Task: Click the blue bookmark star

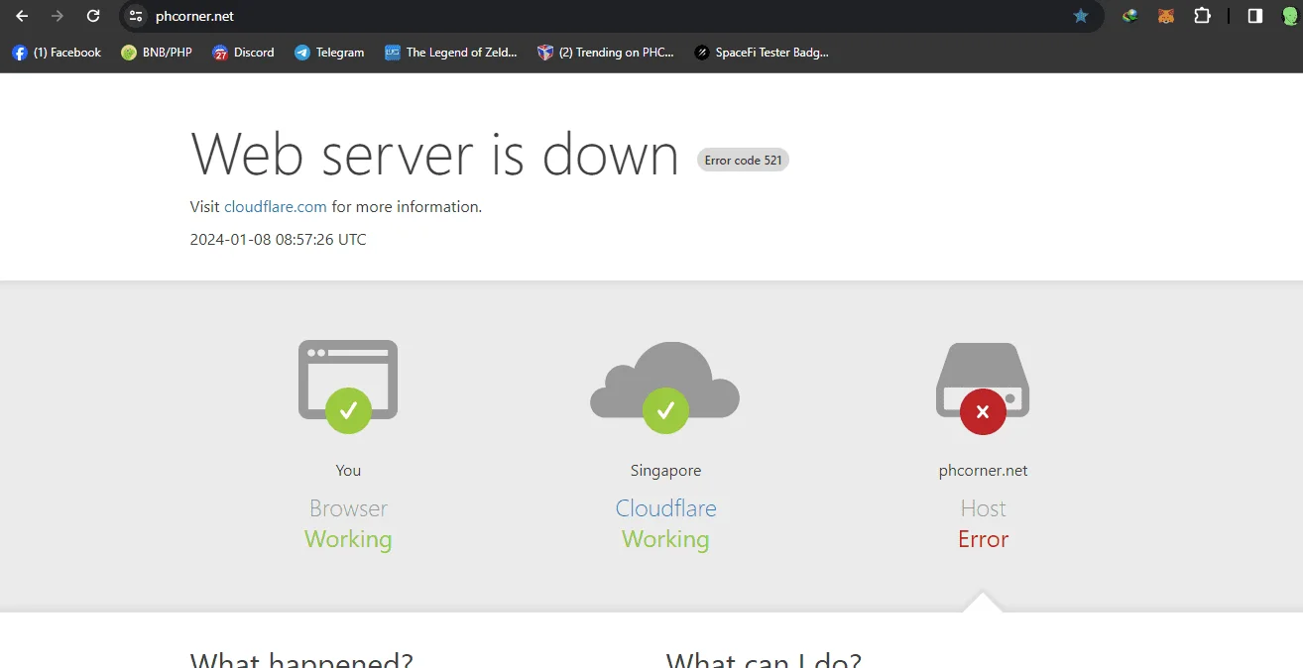Action: (x=1081, y=16)
